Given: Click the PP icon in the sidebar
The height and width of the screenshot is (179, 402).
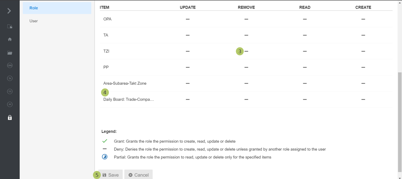Looking at the screenshot, I should point(9,104).
